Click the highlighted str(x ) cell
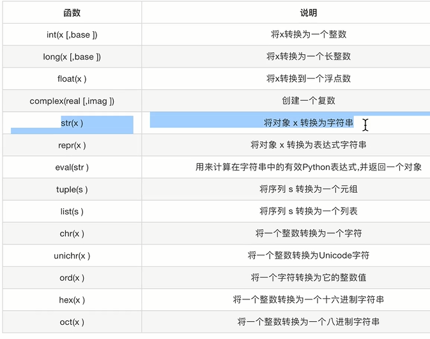The image size is (430, 339). pos(72,123)
